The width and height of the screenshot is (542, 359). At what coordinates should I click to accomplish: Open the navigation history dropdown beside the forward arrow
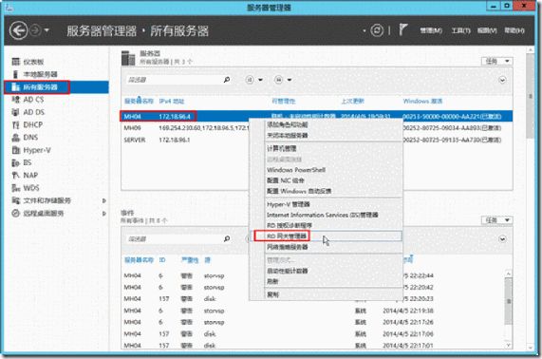tap(47, 30)
